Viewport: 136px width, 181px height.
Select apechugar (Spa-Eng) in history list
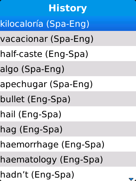click(68, 84)
